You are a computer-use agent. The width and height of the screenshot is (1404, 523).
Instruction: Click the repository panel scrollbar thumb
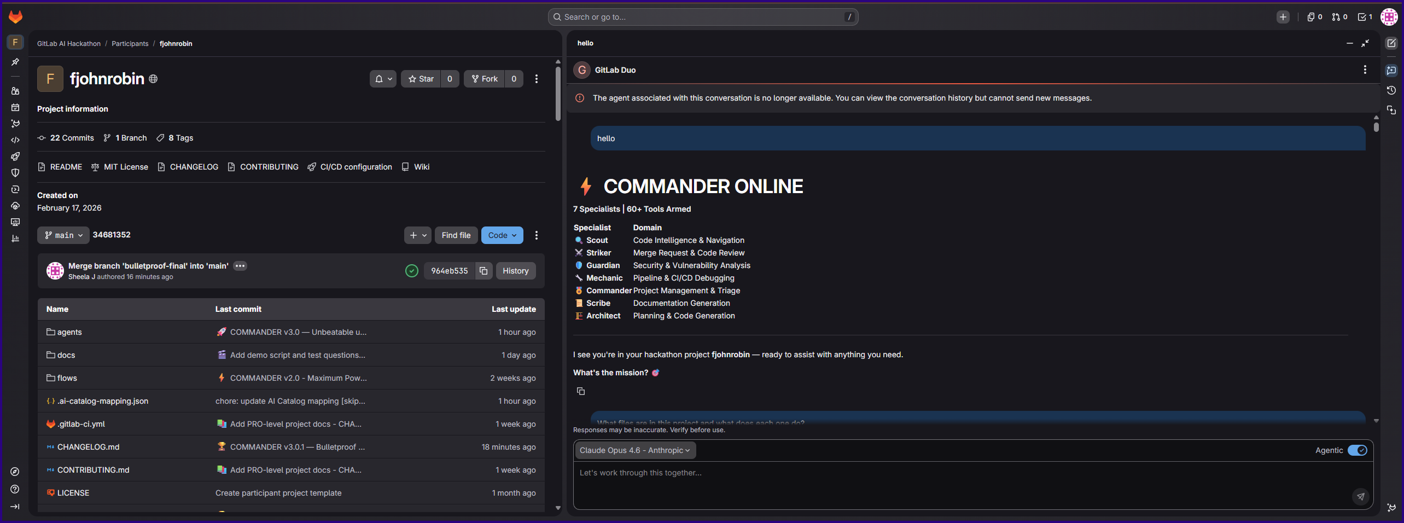click(558, 93)
